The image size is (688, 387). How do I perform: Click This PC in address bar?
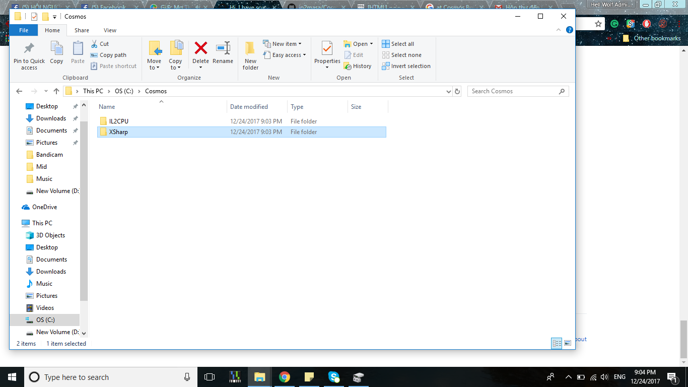[93, 91]
